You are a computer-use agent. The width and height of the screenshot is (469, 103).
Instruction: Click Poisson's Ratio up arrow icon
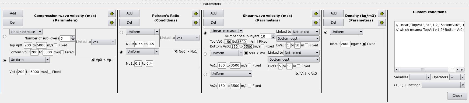click(x=196, y=13)
